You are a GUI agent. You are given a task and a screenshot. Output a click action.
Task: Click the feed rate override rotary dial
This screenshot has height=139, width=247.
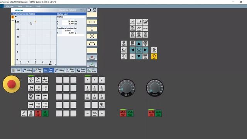point(155,88)
